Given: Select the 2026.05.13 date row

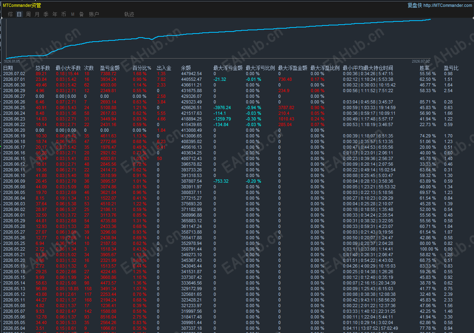Looking at the screenshot, I should (x=14, y=289).
